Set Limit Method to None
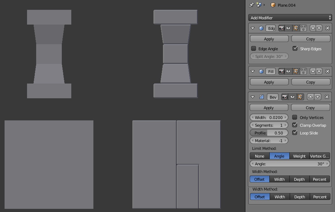Screen dimensions: 335x212 [260, 156]
